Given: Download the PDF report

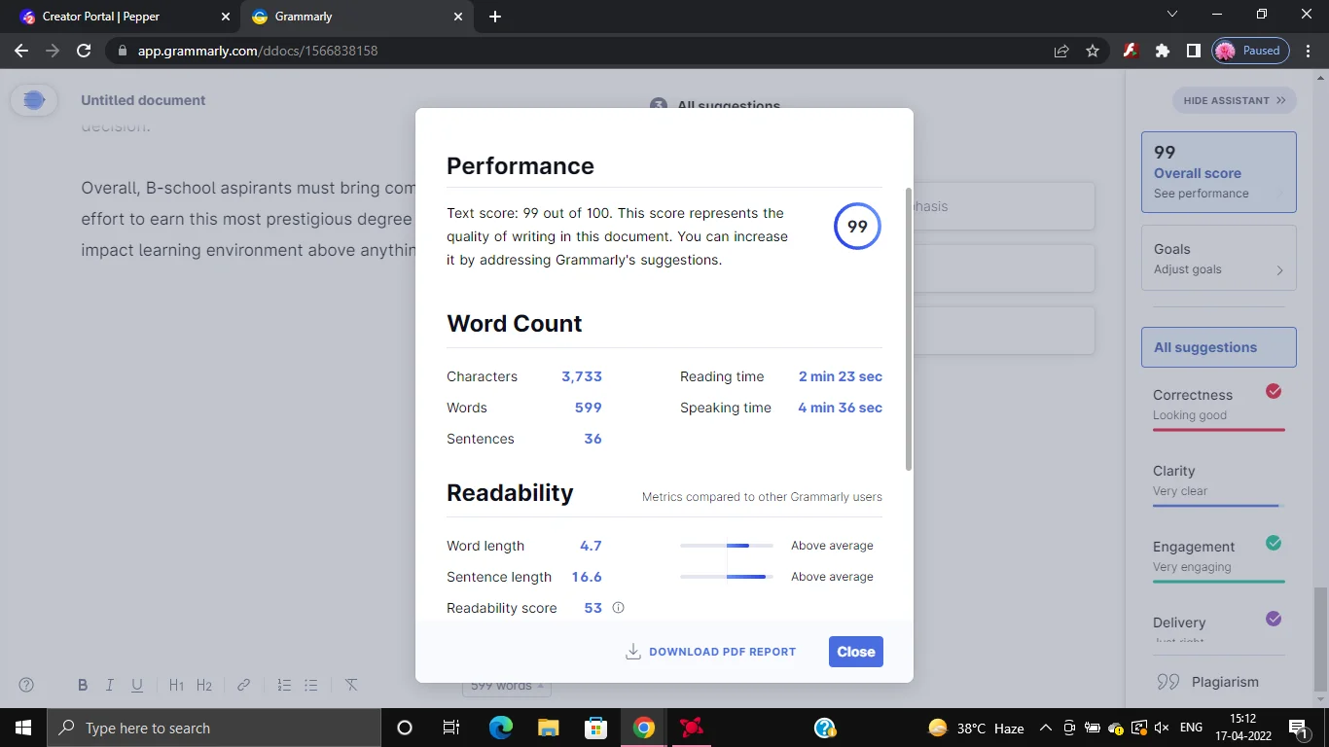Looking at the screenshot, I should [722, 652].
